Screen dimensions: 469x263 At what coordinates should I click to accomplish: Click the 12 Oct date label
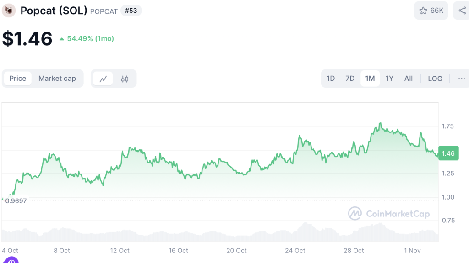[x=120, y=251]
